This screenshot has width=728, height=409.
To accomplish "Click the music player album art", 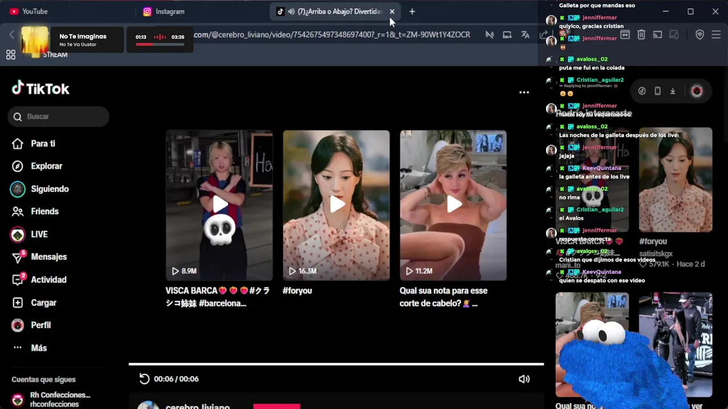I will click(x=35, y=40).
